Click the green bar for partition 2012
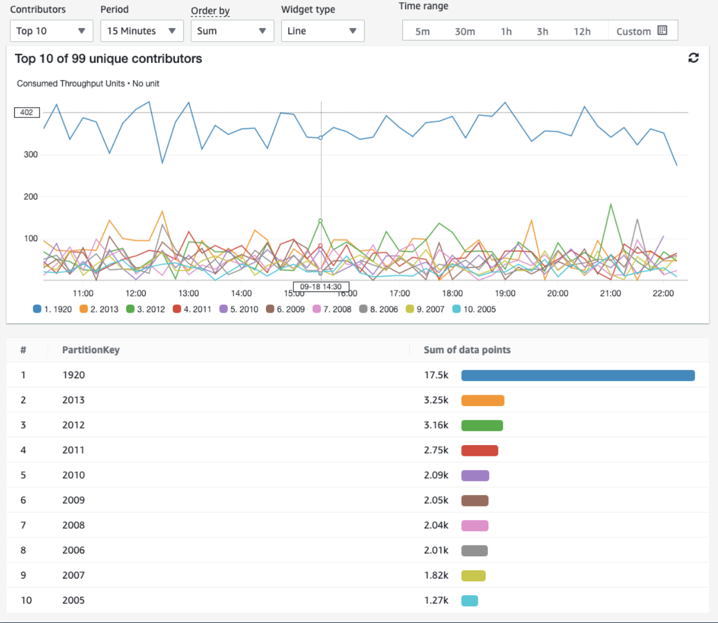718x623 pixels. pyautogui.click(x=482, y=426)
